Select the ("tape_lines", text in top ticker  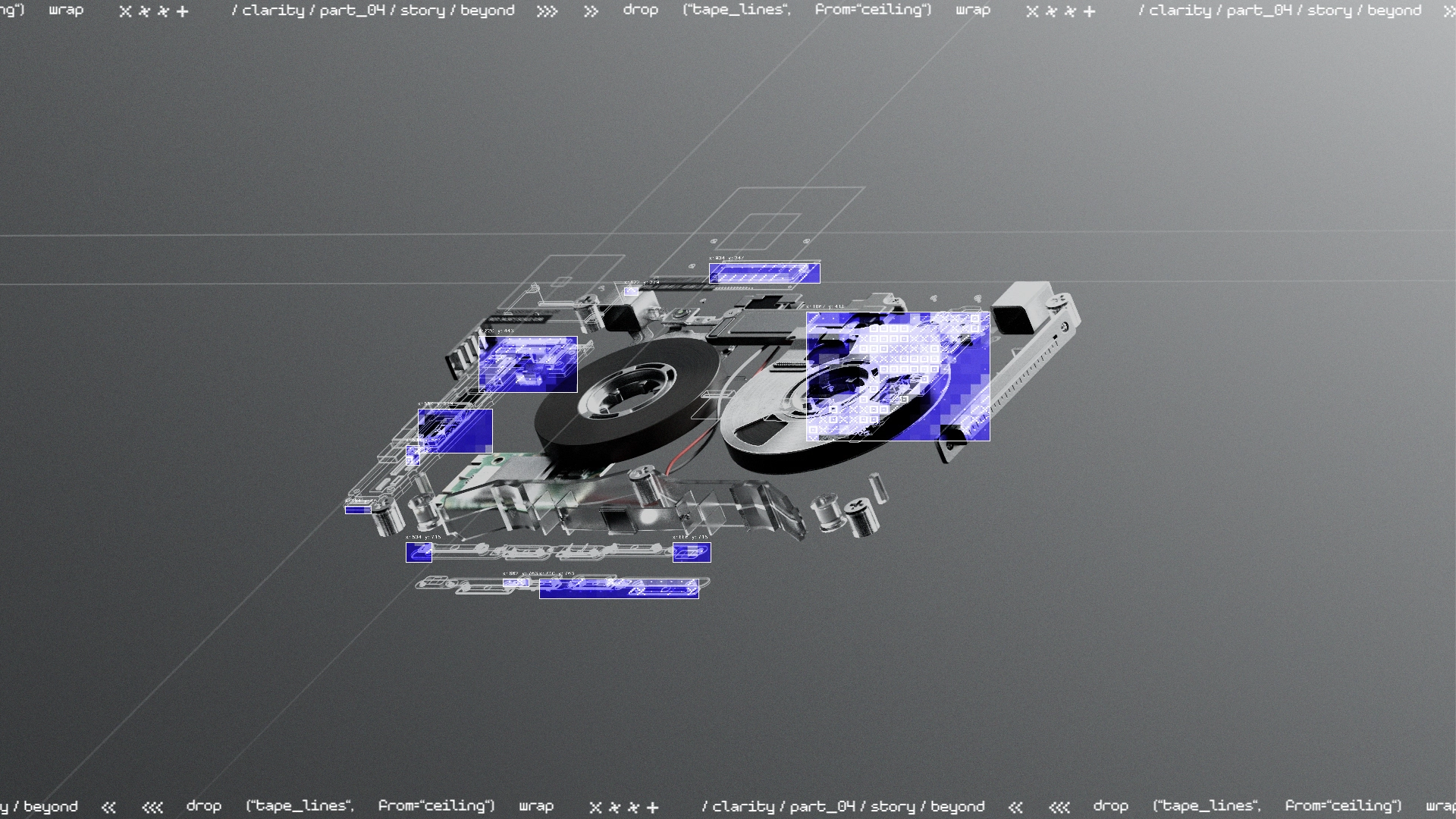coord(736,11)
